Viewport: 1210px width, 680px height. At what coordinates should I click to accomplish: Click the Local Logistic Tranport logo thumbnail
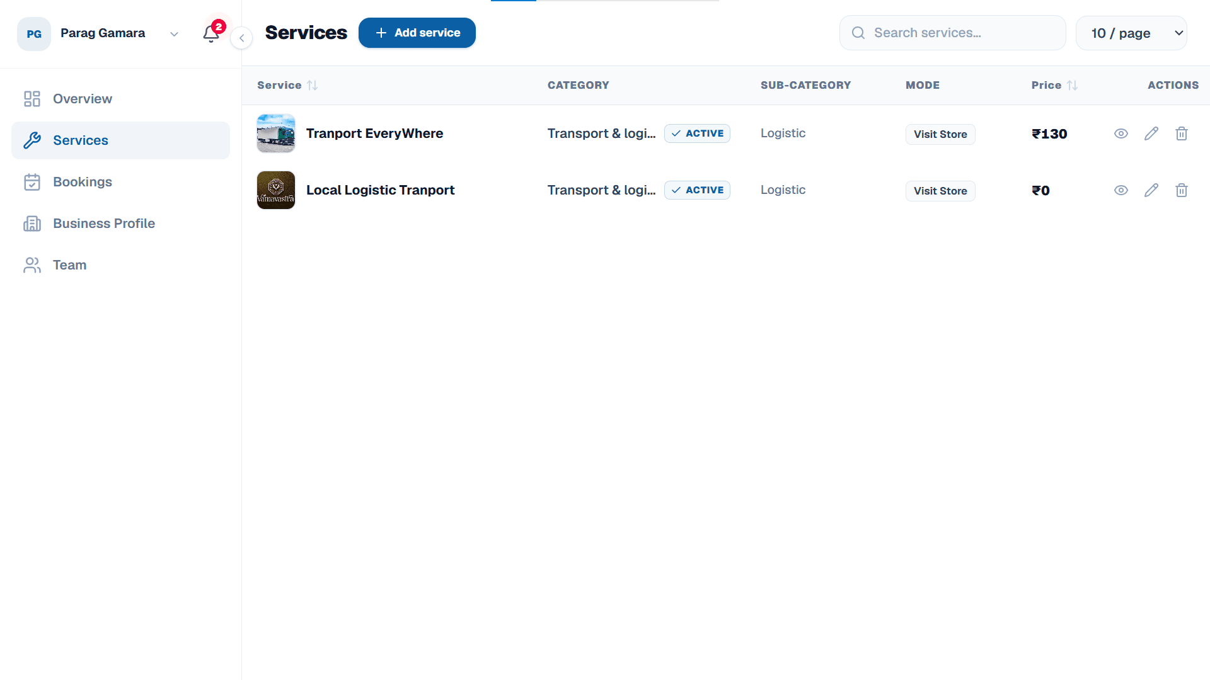tap(276, 190)
